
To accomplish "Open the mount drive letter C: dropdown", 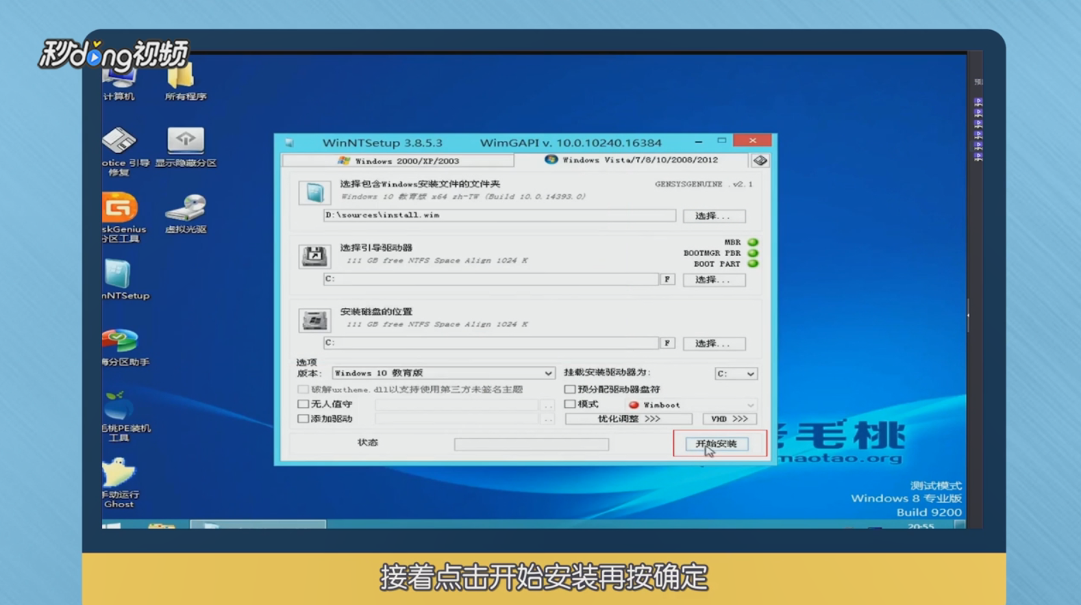I will pos(736,374).
